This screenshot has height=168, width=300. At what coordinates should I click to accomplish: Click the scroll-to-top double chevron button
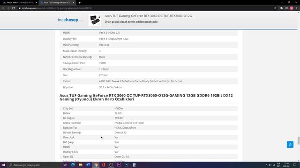[x=290, y=145]
